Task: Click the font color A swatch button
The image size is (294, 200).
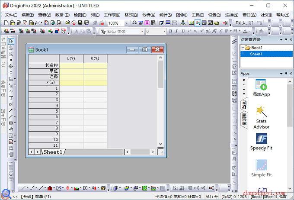Action: point(245,31)
